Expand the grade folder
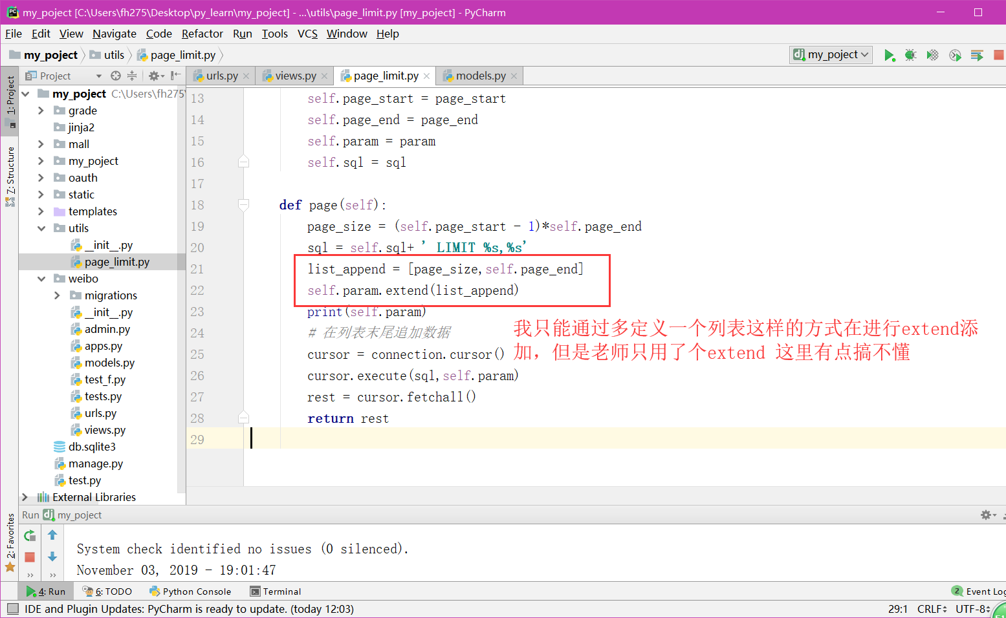This screenshot has width=1006, height=618. pos(41,111)
